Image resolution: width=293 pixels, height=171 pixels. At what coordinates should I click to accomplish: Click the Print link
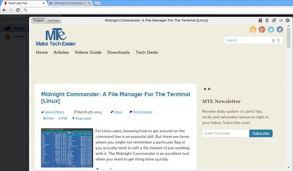coord(49,119)
